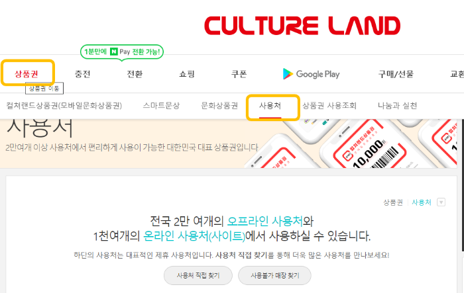
Task: Open the 쿠폰 menu
Action: [239, 74]
